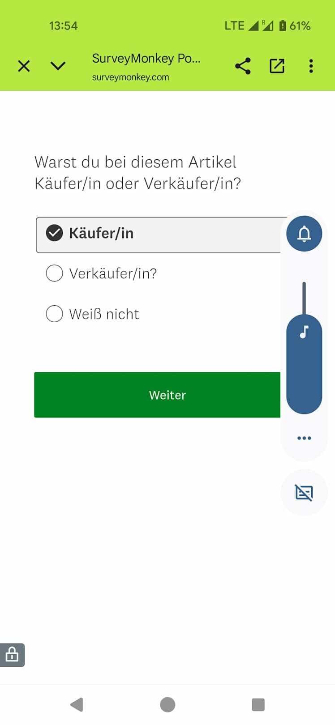Screen dimensions: 335x725
Task: Close the SurveyMonkey custom tab
Action: [24, 66]
